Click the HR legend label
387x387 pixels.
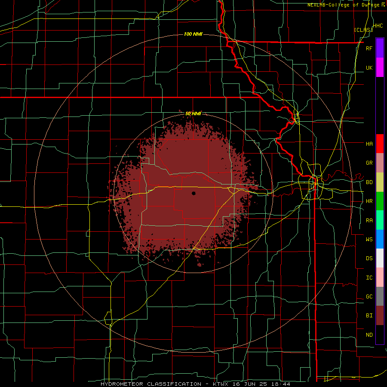(x=369, y=201)
